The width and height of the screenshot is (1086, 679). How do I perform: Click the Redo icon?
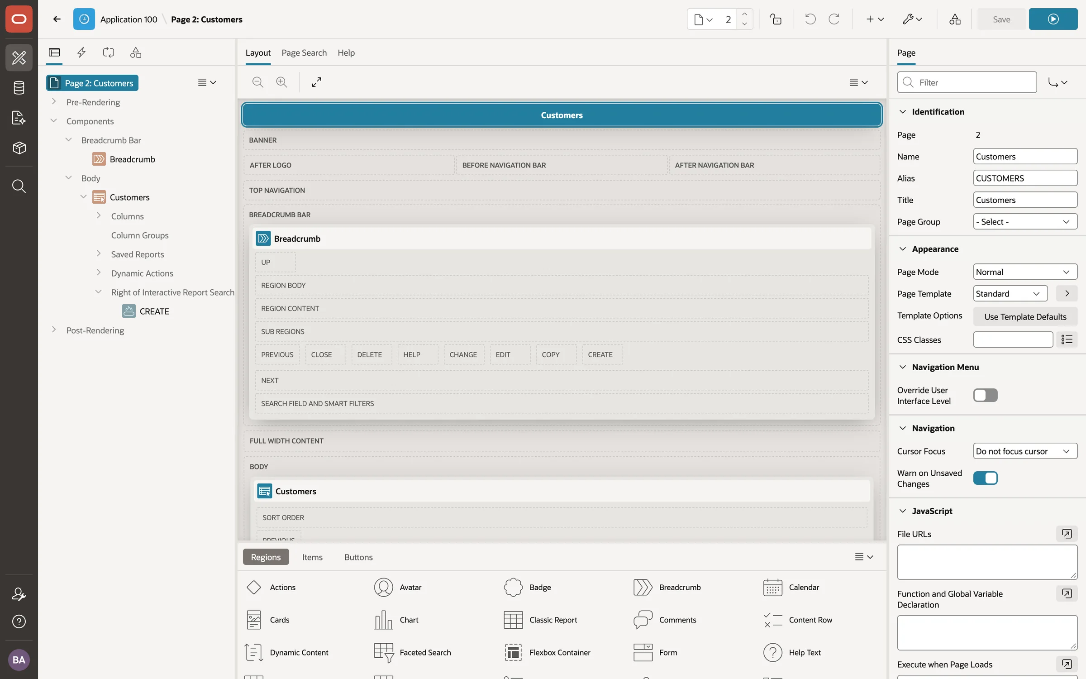pyautogui.click(x=834, y=19)
